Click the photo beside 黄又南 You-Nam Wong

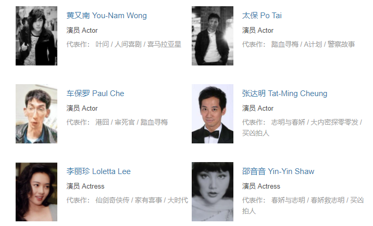click(x=36, y=36)
